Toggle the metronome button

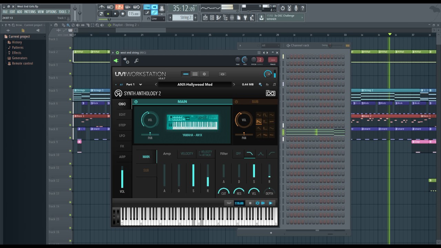click(x=102, y=7)
